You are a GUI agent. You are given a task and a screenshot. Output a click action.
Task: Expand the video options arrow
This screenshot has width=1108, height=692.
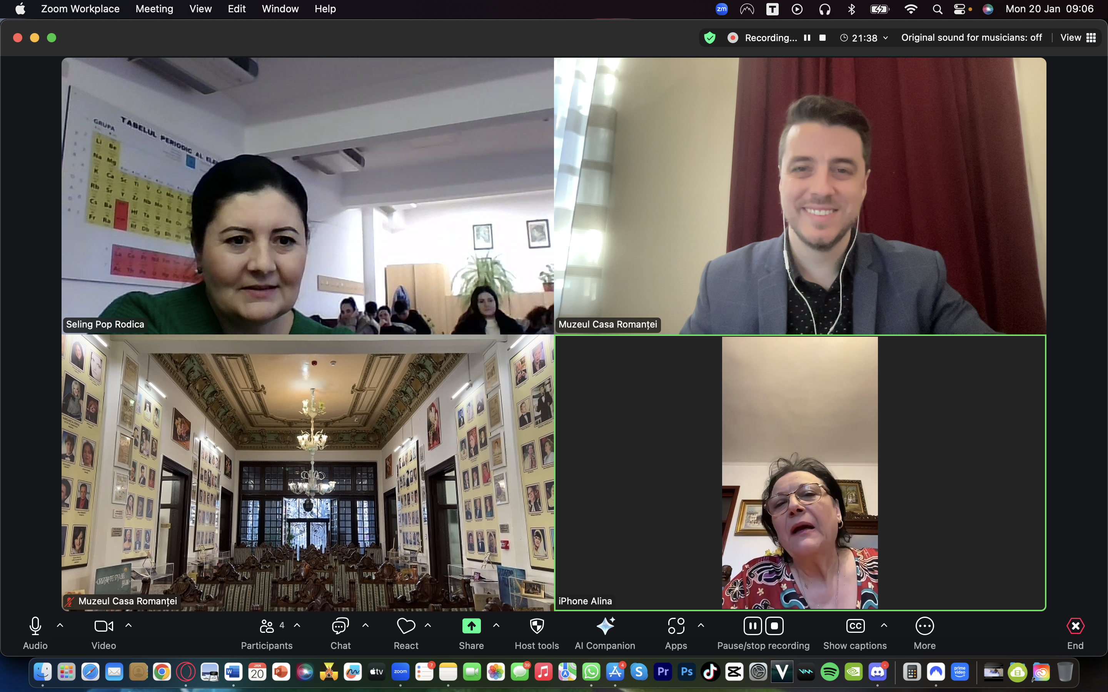[x=128, y=625]
